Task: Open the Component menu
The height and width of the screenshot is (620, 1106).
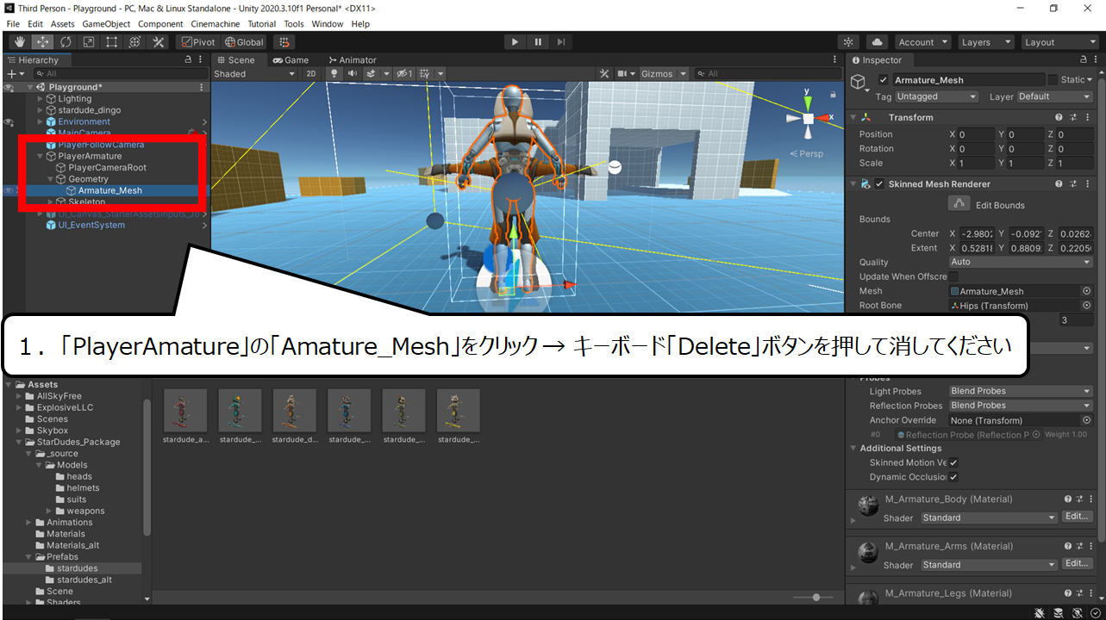Action: 160,24
